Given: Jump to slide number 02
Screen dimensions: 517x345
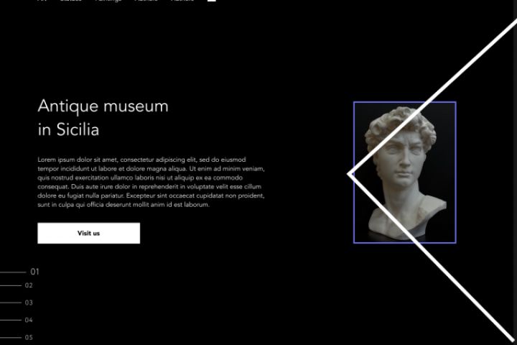Looking at the screenshot, I should (x=29, y=285).
